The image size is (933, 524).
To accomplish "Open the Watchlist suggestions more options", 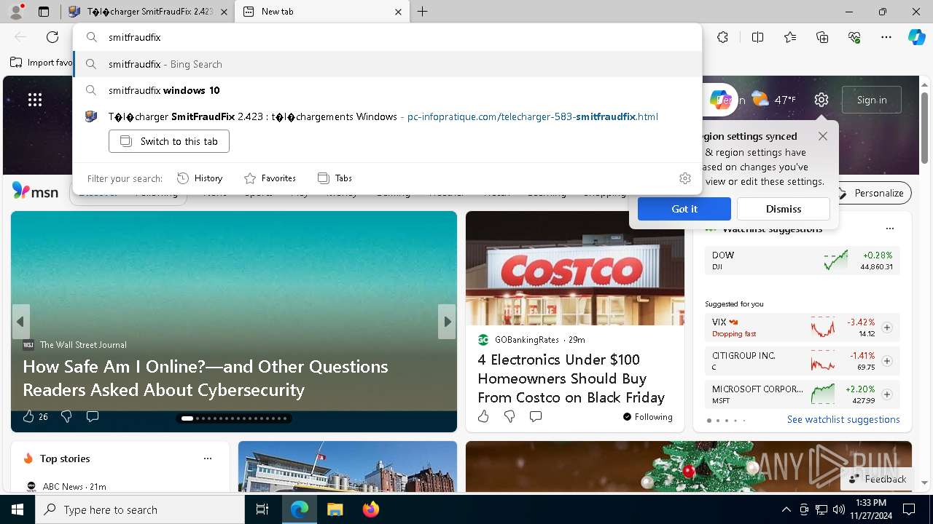I will 889,229.
